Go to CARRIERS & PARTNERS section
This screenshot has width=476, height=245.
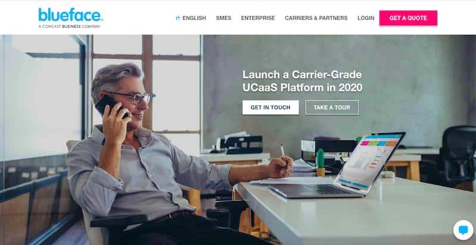point(316,18)
